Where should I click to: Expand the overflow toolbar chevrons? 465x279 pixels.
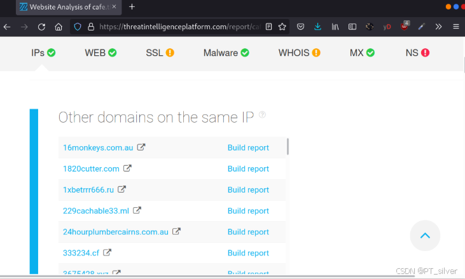[x=439, y=27]
